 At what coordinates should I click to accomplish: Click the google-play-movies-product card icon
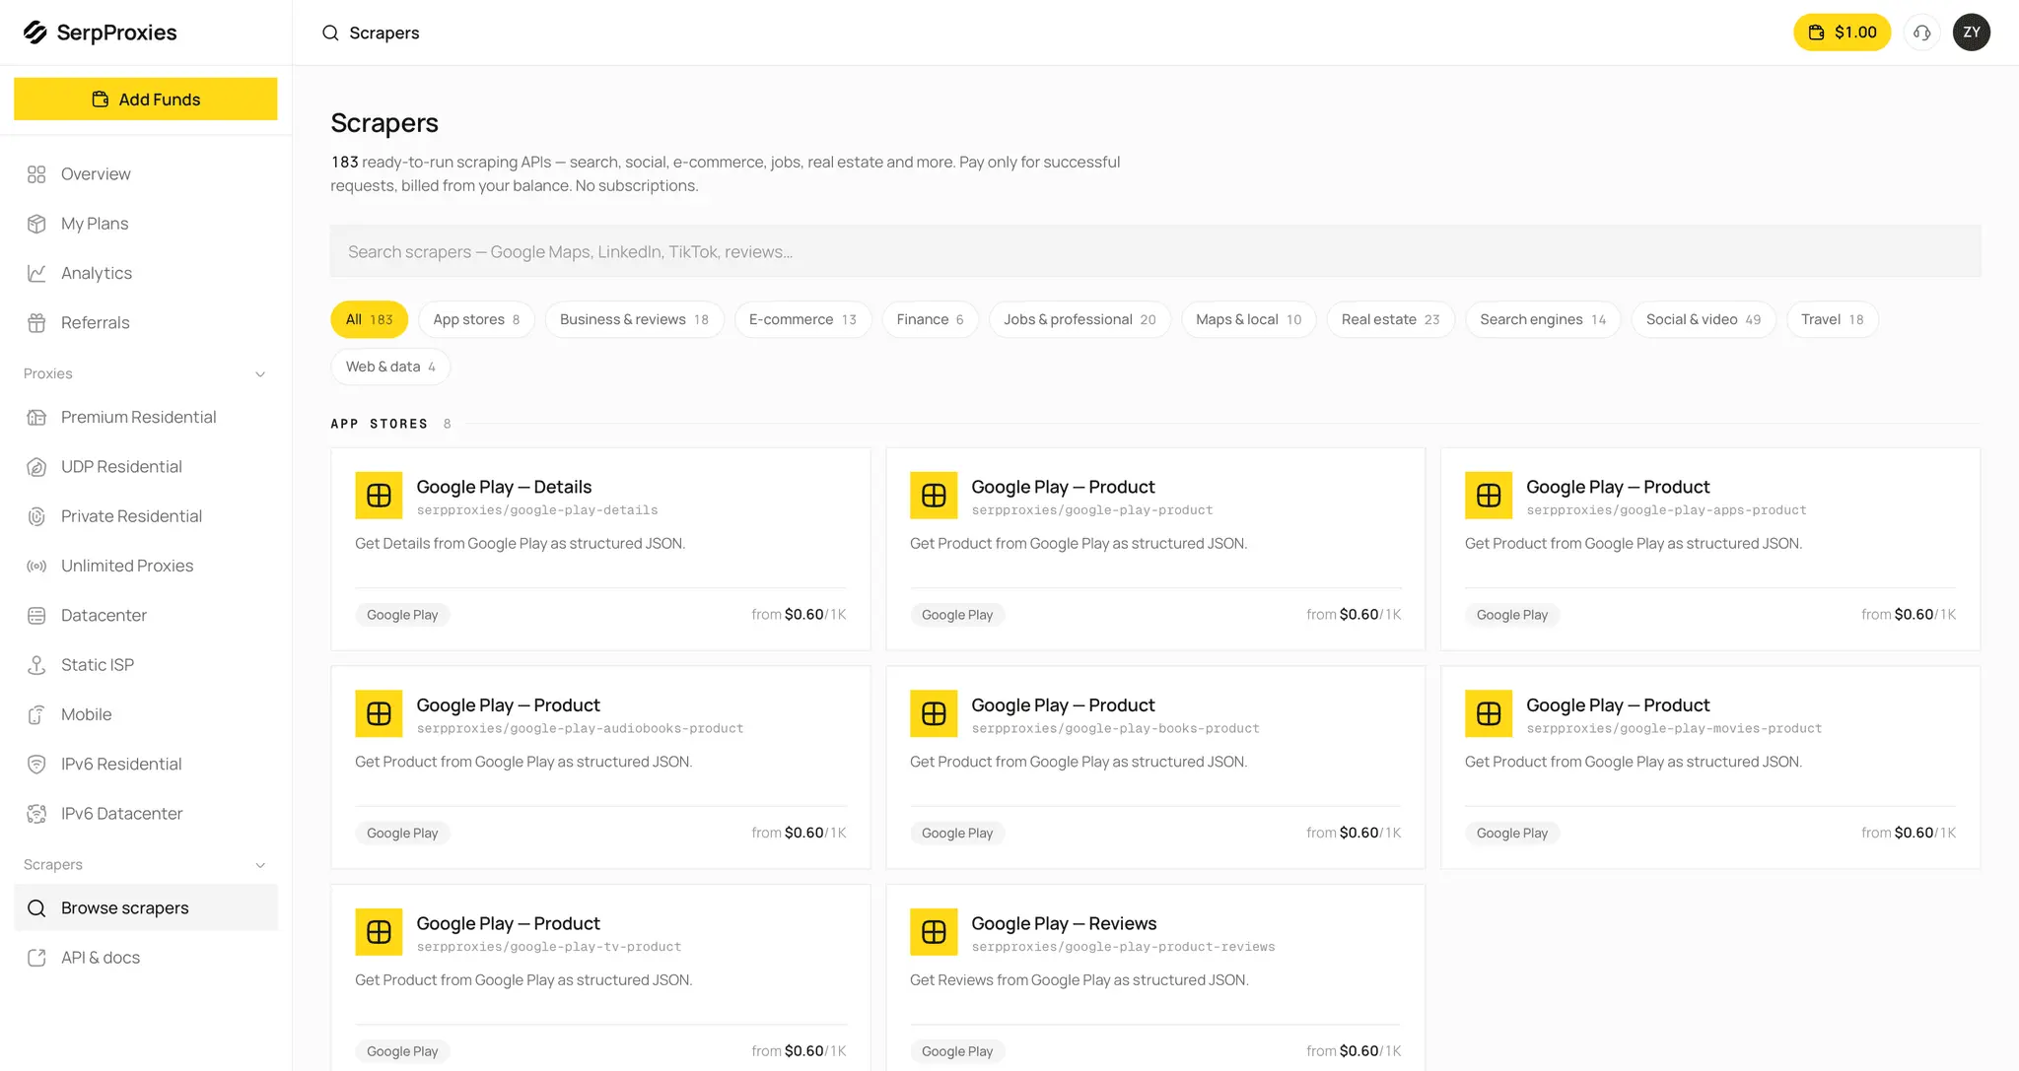tap(1489, 714)
